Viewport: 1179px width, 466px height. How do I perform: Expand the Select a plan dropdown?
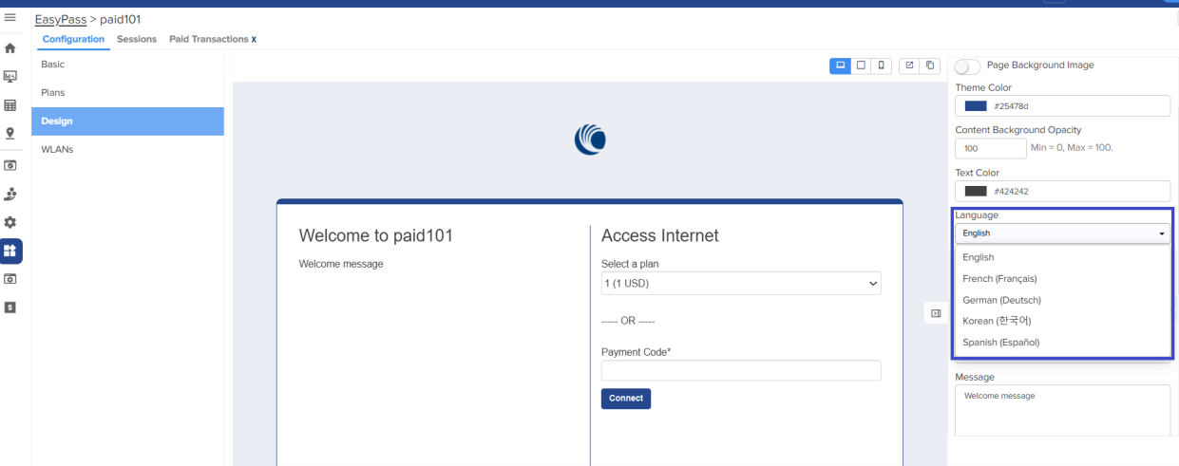pos(741,283)
